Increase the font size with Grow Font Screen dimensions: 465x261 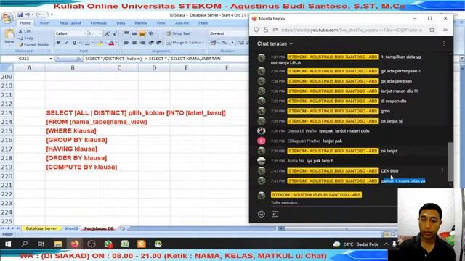click(x=107, y=34)
